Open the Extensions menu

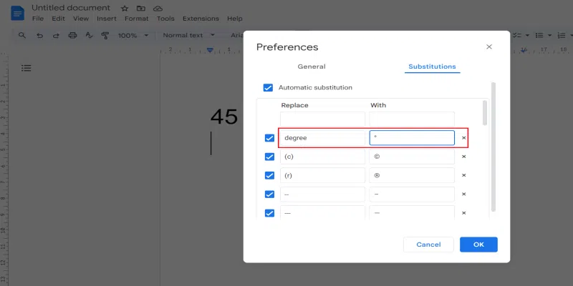[201, 19]
